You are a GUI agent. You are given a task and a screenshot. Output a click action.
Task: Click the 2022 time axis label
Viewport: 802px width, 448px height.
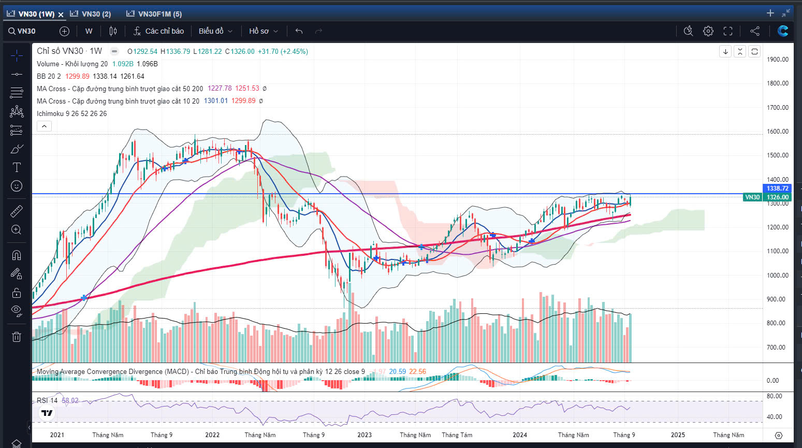(212, 435)
